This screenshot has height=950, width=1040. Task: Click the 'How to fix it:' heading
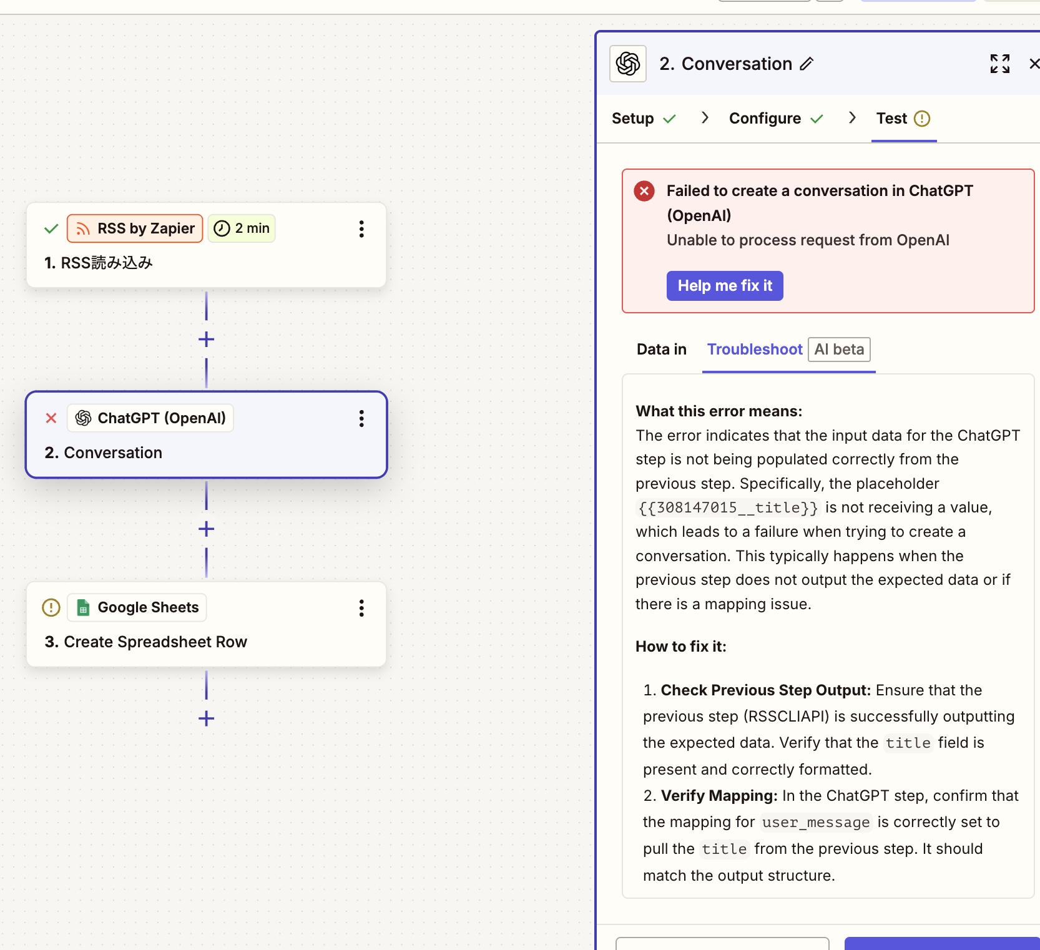pyautogui.click(x=681, y=647)
